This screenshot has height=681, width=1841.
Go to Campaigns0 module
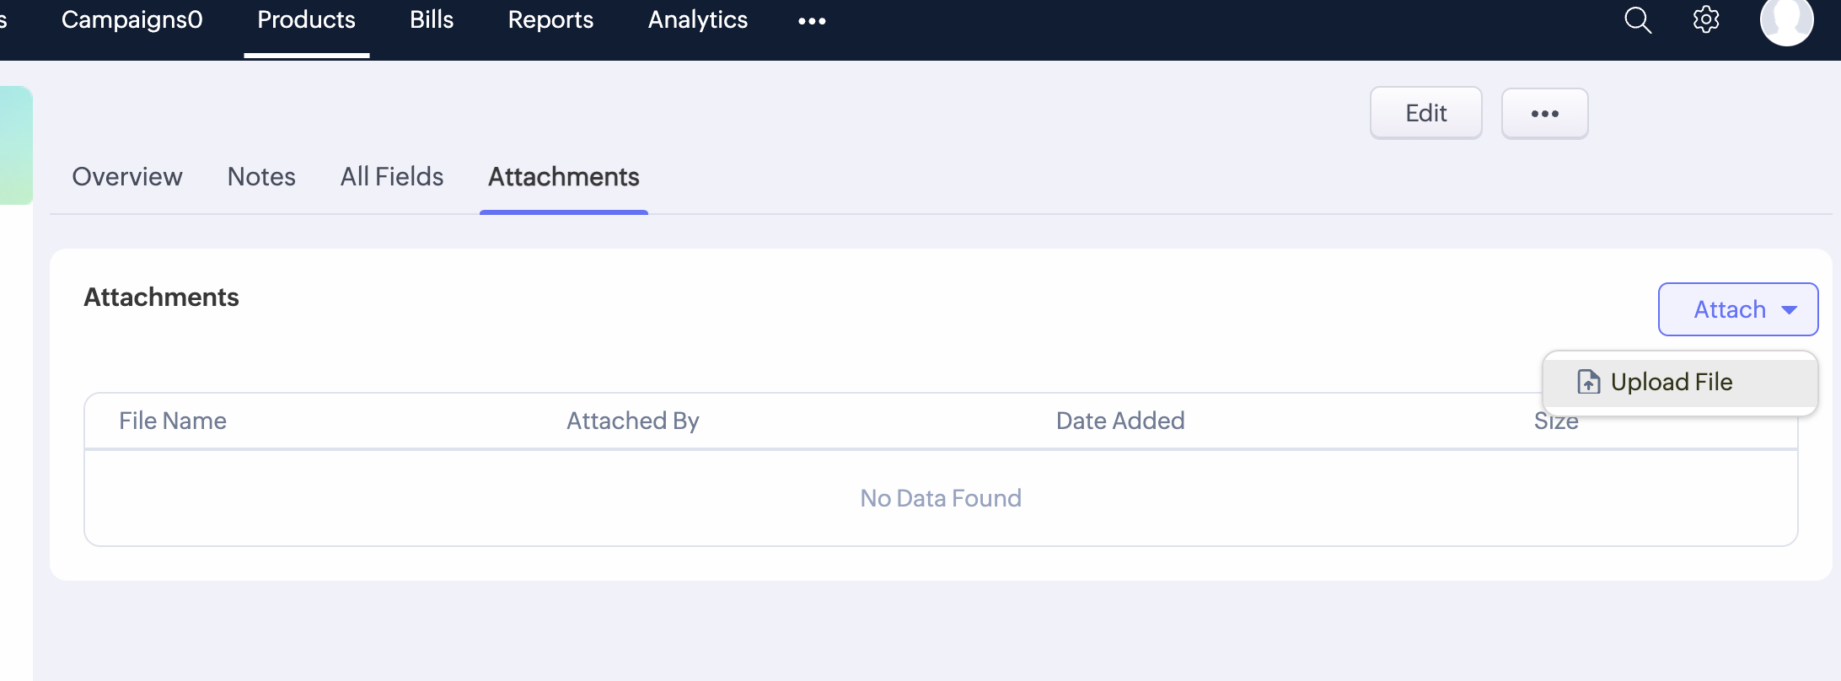tap(132, 20)
